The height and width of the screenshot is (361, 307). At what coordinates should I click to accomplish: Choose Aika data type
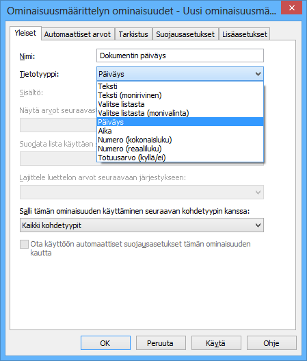coord(180,131)
